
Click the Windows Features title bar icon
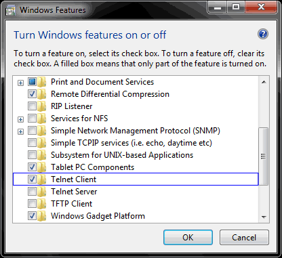click(10, 10)
